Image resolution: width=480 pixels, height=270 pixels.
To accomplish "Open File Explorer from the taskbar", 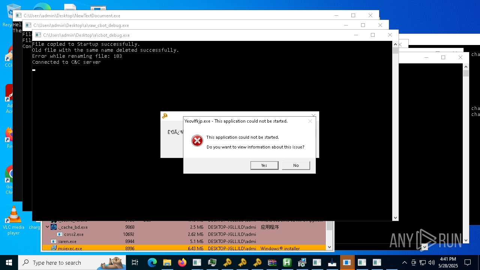I will [167, 262].
